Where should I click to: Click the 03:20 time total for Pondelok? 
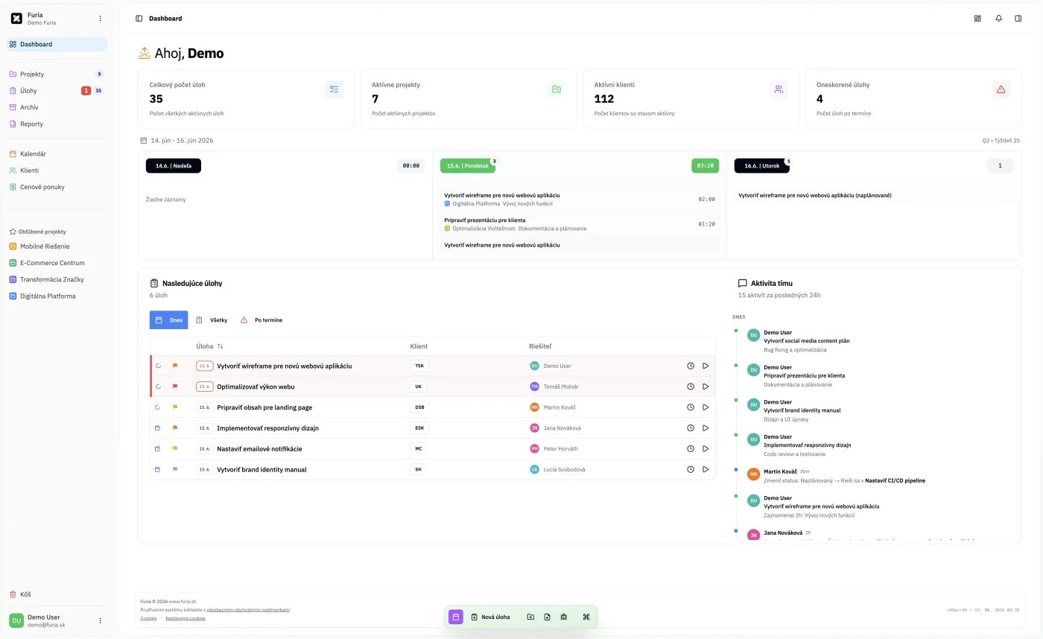tap(706, 166)
